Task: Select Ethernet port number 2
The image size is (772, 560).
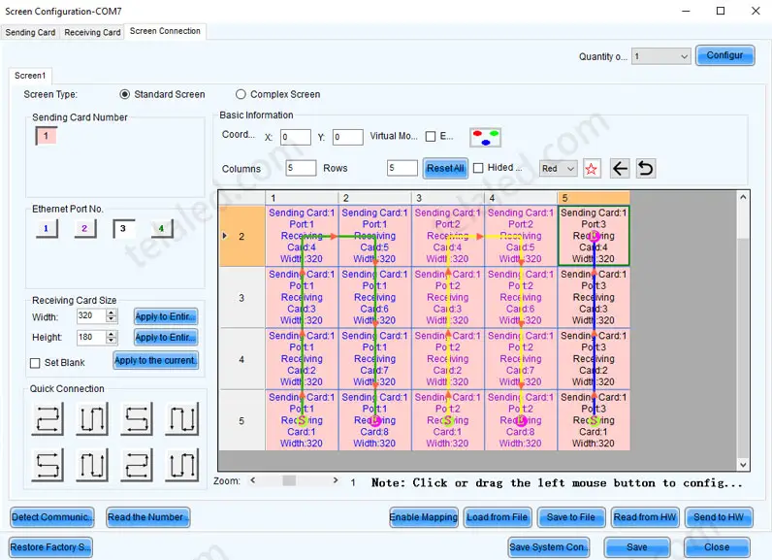Action: coord(84,228)
